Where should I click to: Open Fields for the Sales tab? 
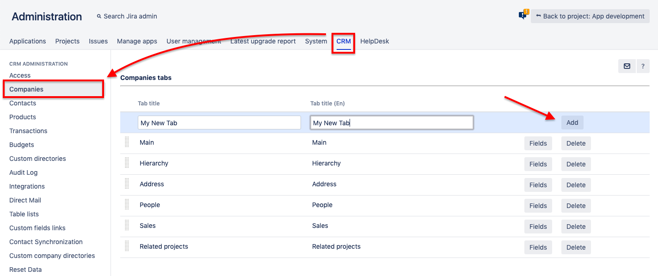click(538, 227)
